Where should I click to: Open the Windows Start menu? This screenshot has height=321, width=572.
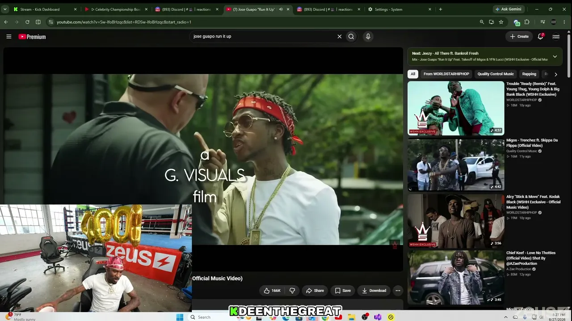(x=180, y=317)
